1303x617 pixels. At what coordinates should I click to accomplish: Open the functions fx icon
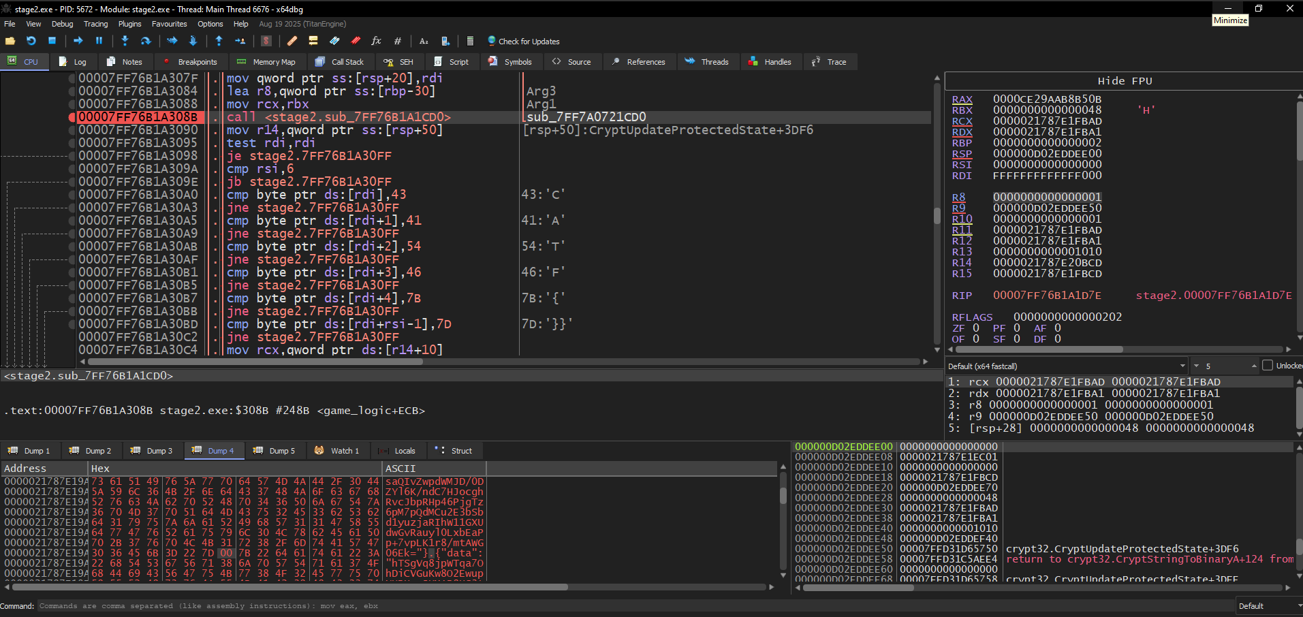(376, 41)
